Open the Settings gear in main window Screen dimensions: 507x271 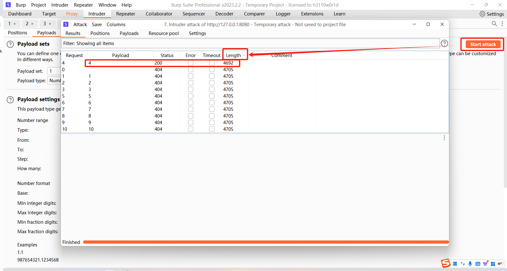pos(482,14)
